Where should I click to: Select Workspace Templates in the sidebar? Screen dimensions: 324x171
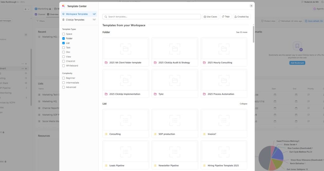click(x=77, y=14)
